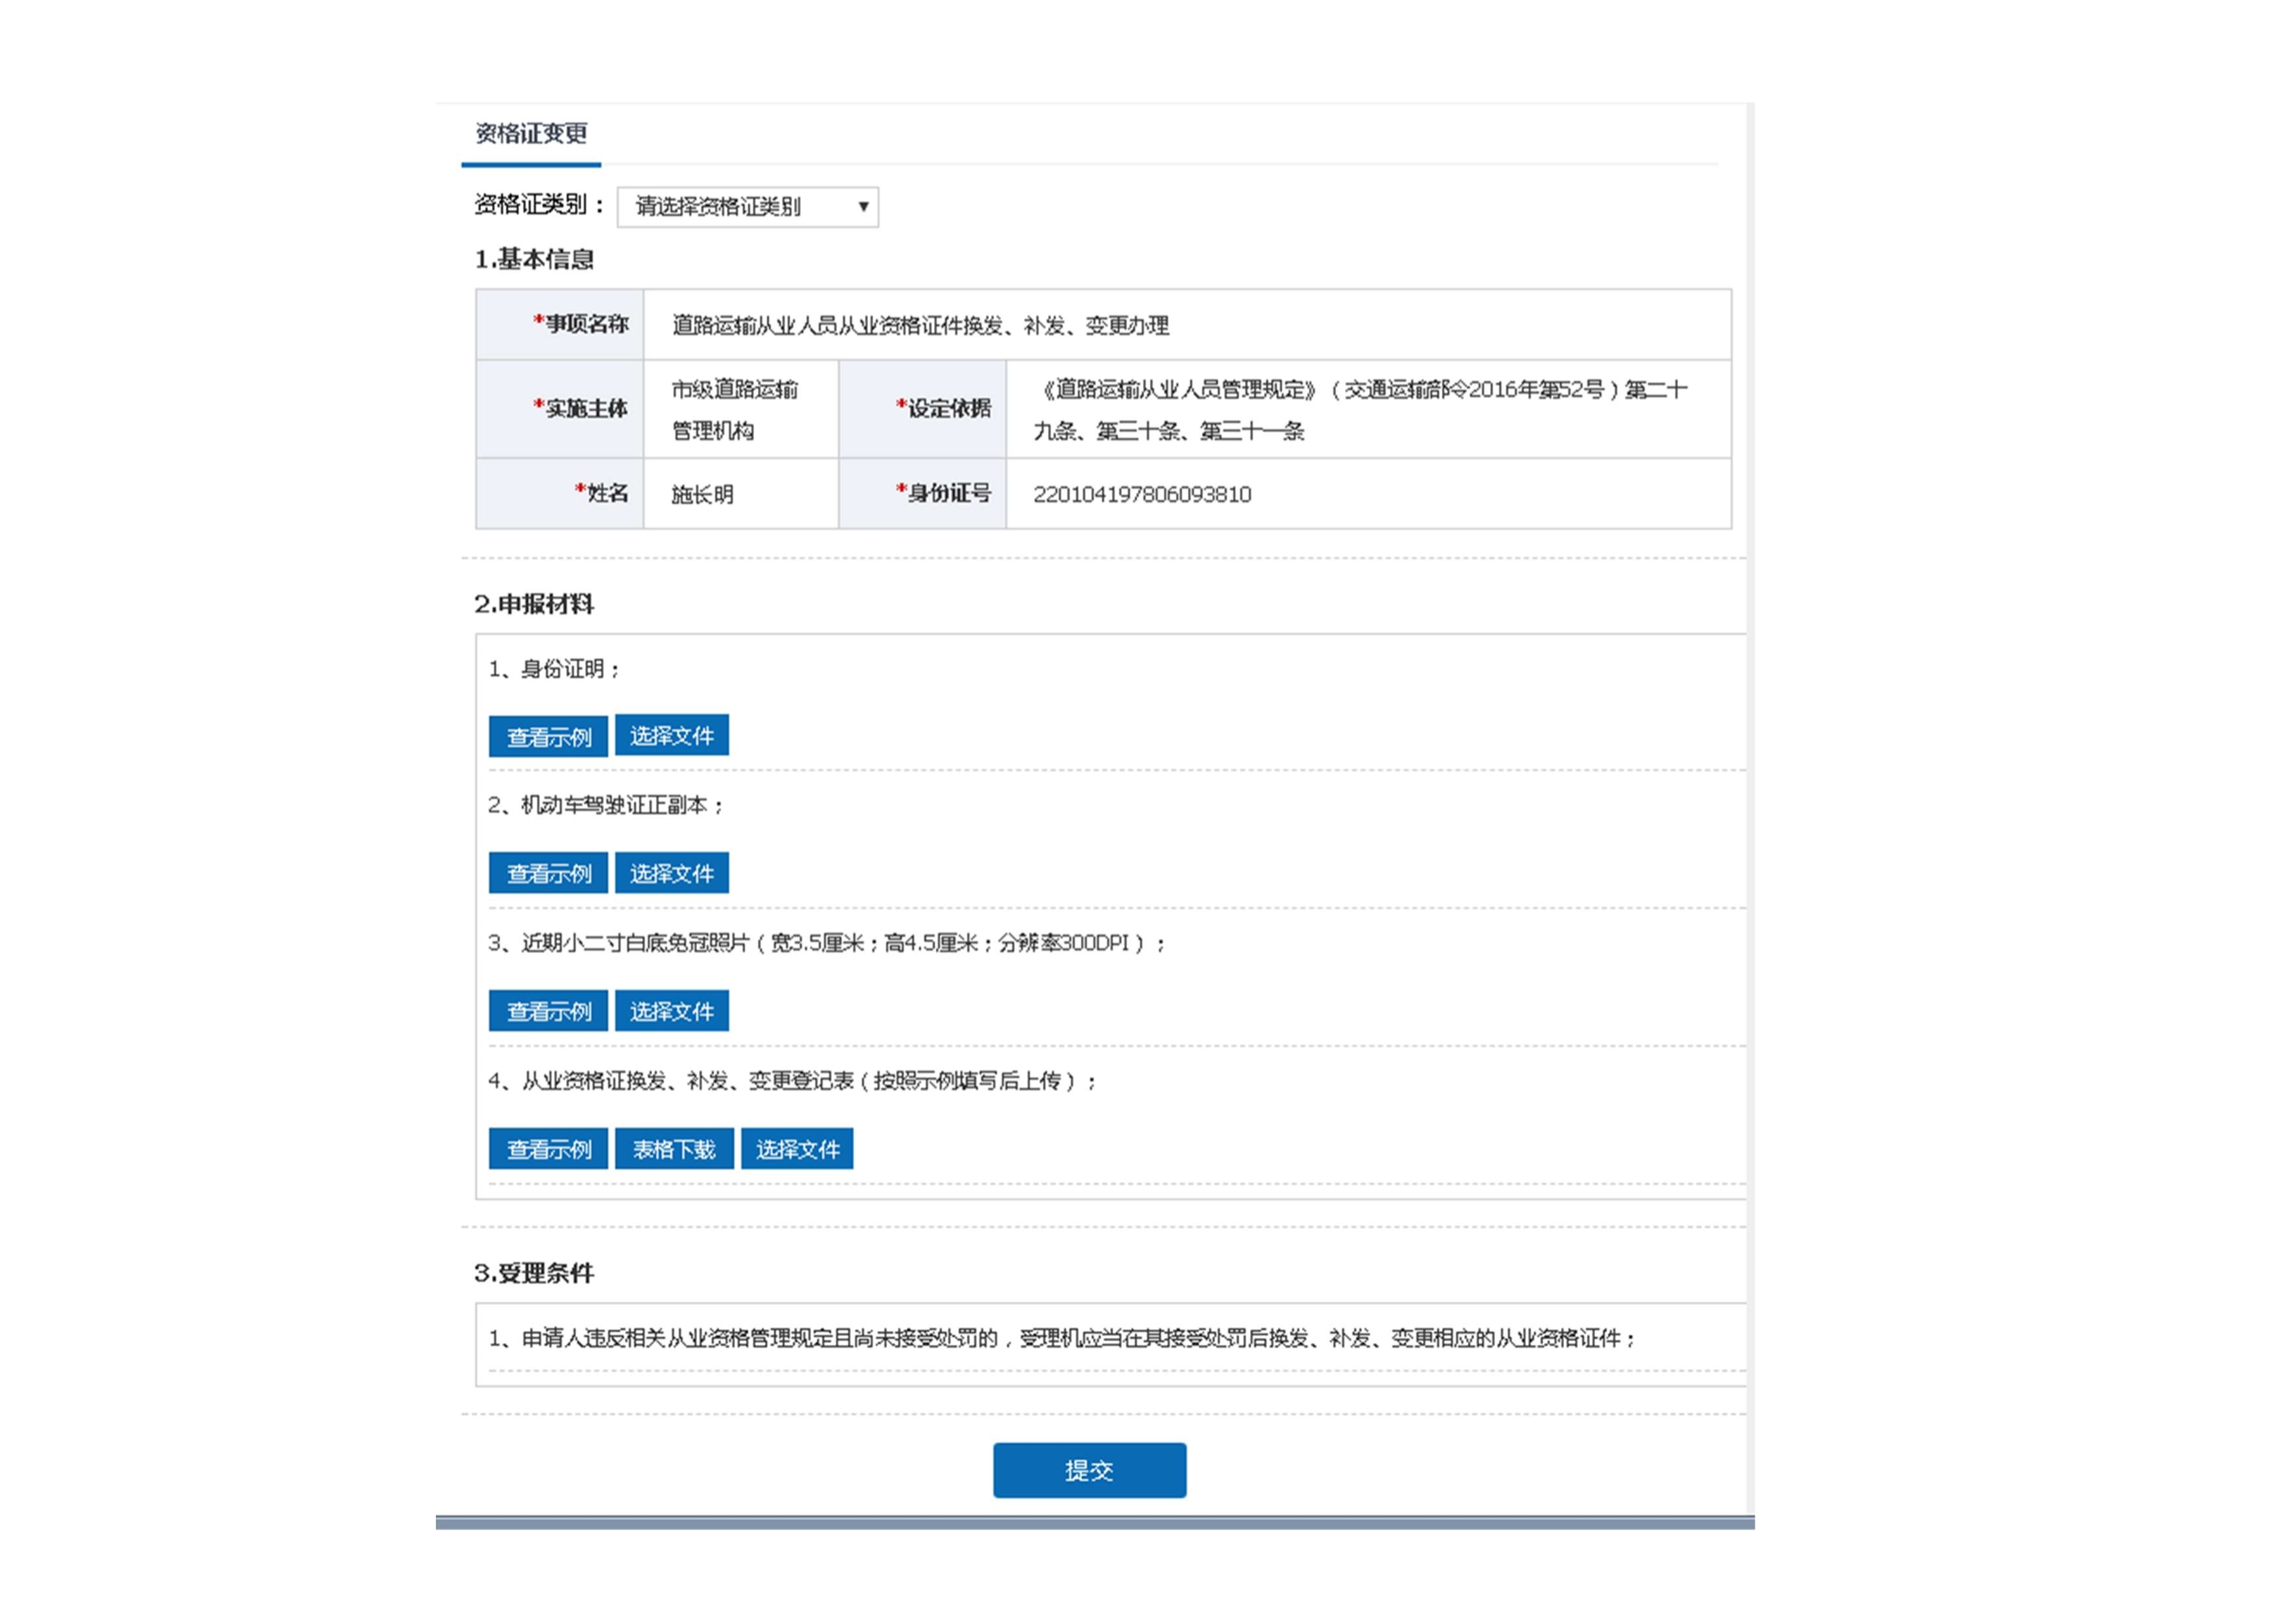
Task: Click the 市级道路运输管理机构 cell
Action: pos(741,410)
